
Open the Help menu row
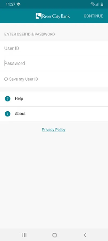tap(54, 99)
